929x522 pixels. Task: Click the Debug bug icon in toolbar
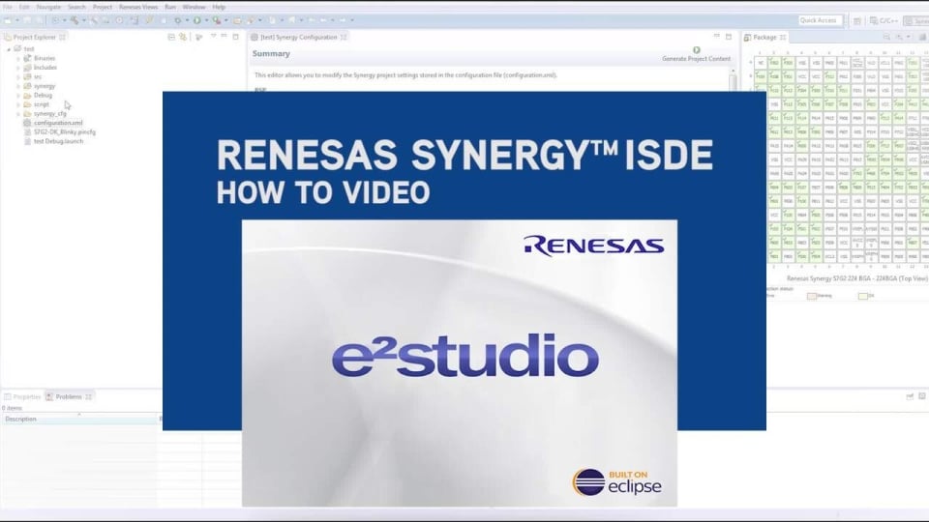coord(177,20)
